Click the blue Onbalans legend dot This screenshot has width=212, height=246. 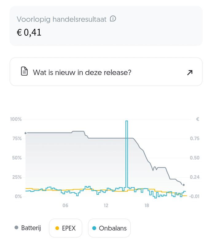tap(94, 228)
